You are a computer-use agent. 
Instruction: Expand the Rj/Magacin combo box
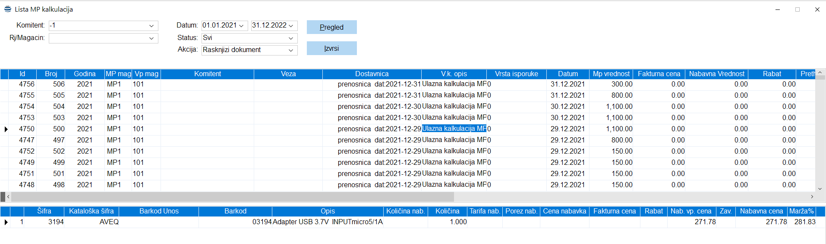click(x=151, y=38)
